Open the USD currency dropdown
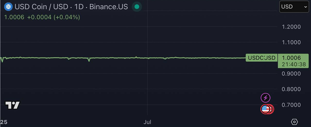This screenshot has height=127, width=311. (294, 7)
